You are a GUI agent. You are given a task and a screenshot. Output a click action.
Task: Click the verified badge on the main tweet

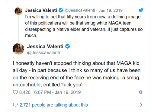[x=67, y=46]
